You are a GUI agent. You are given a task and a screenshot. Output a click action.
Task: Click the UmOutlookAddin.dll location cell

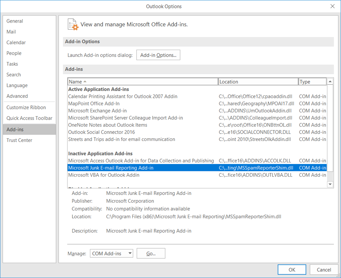coord(255,111)
